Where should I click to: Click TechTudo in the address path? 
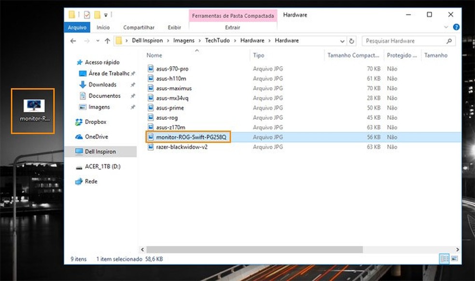[x=217, y=41]
